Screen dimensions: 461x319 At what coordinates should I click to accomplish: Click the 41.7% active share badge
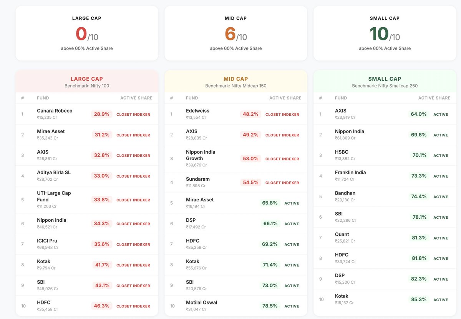click(103, 265)
